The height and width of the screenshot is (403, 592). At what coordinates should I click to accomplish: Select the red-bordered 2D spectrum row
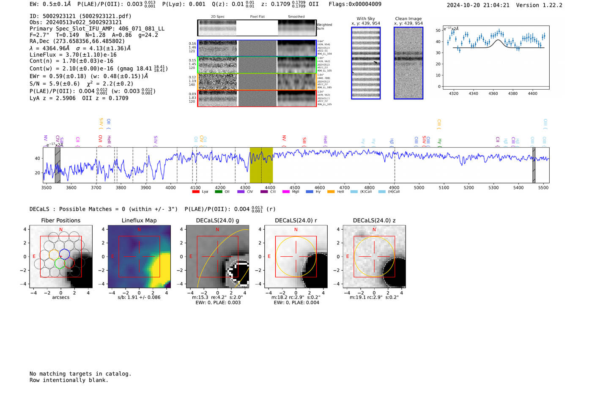pyautogui.click(x=257, y=98)
